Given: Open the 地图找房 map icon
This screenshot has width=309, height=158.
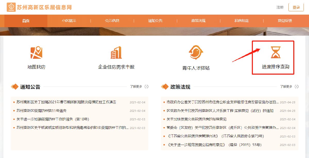Looking at the screenshot, I should pyautogui.click(x=36, y=53).
